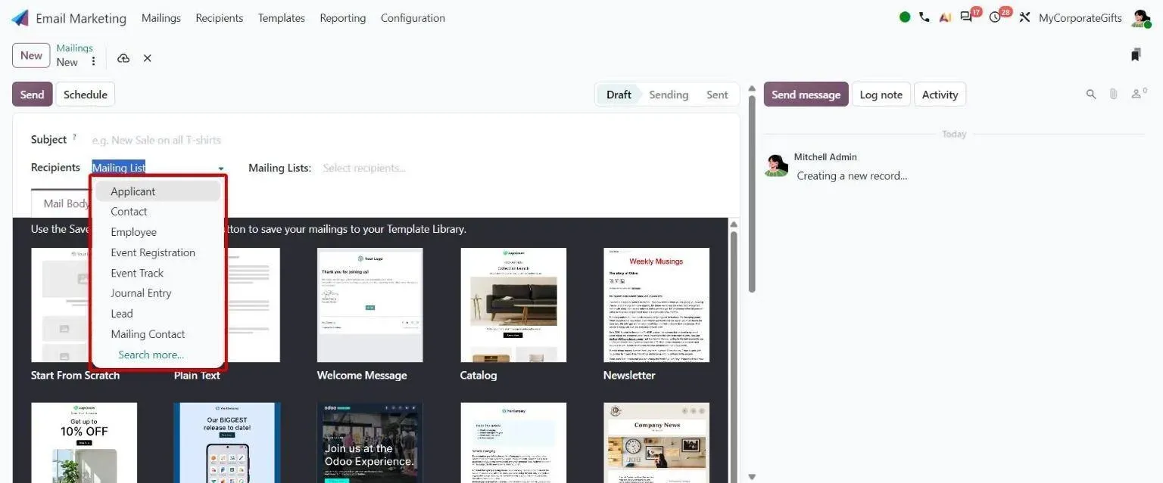This screenshot has width=1163, height=483.
Task: Select Event Registration option
Action: click(157, 252)
